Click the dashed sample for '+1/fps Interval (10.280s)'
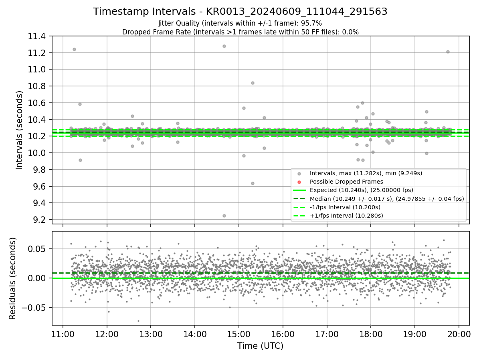481x360 pixels. tap(299, 216)
